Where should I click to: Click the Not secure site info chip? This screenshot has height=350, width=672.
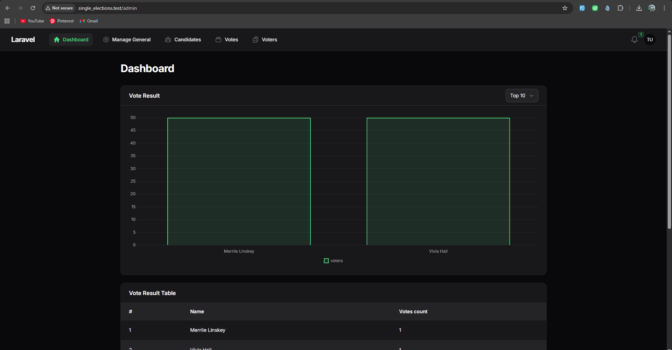tap(59, 8)
